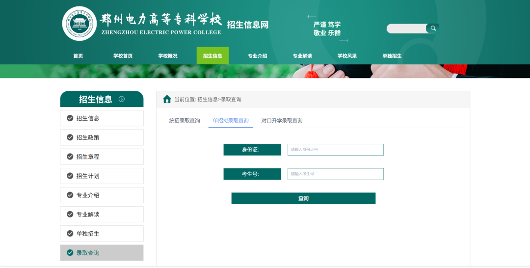Viewport: 530px width, 268px height.
Task: Open 招生信息 in top navigation
Action: point(212,56)
